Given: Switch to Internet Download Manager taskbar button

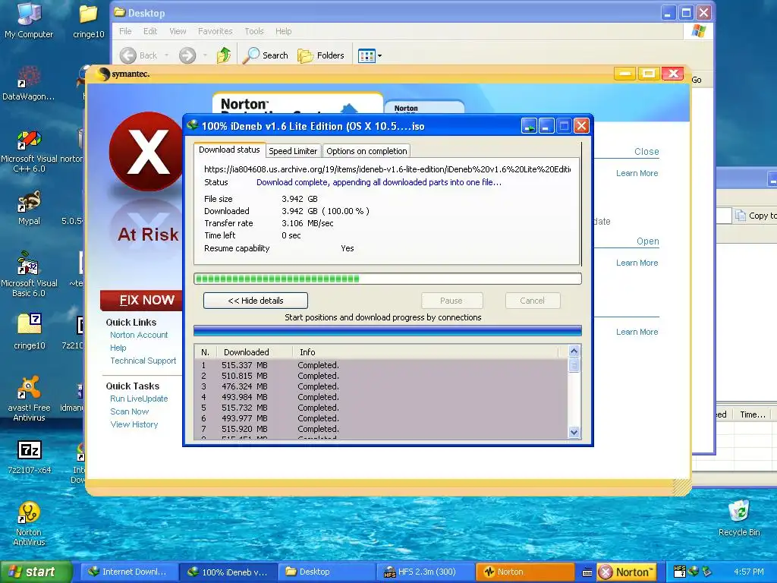Looking at the screenshot, I should click(x=127, y=572).
